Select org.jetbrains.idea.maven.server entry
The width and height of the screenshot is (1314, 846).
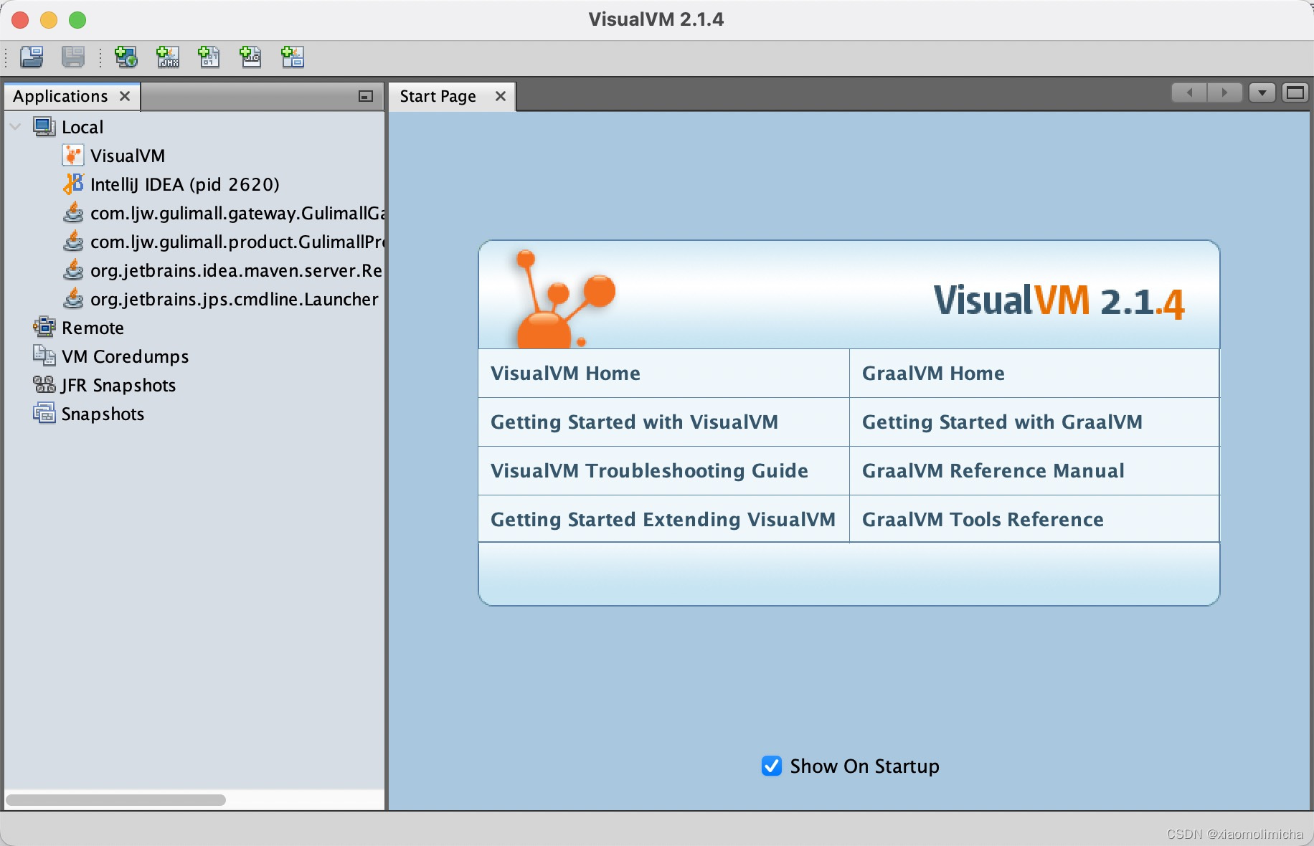point(236,270)
